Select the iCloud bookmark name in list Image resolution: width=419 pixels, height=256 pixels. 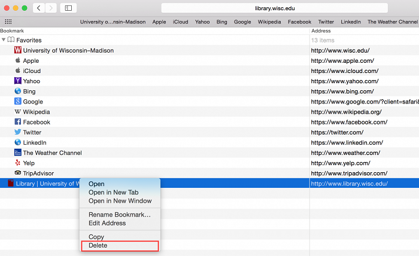[x=32, y=71]
